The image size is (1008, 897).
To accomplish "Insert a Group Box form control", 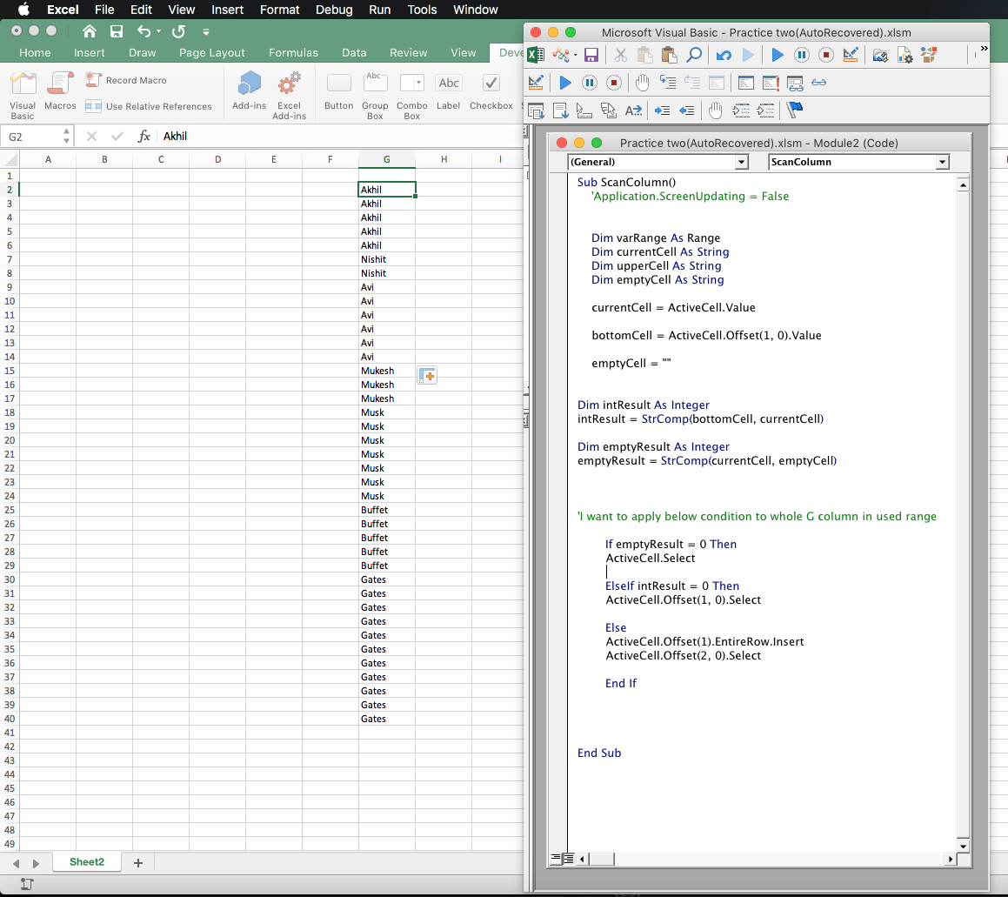I will click(x=375, y=84).
